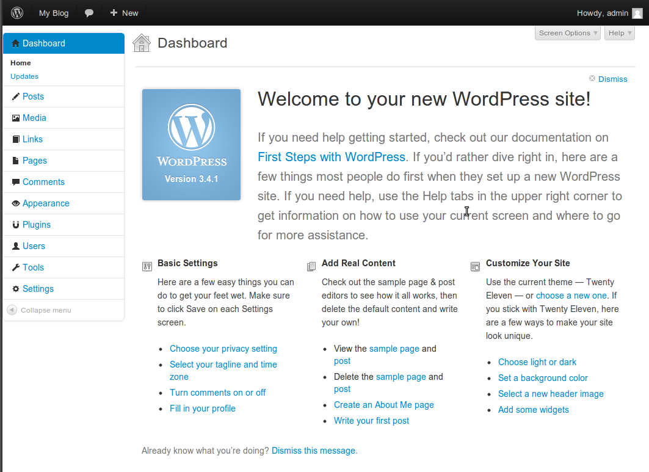Click Select your tagline and time zone
This screenshot has height=472, width=649.
223,371
